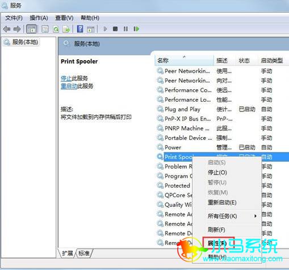Image resolution: width=289 pixels, height=270 pixels.
Task: Click the Start service play icon
Action: coord(105,29)
